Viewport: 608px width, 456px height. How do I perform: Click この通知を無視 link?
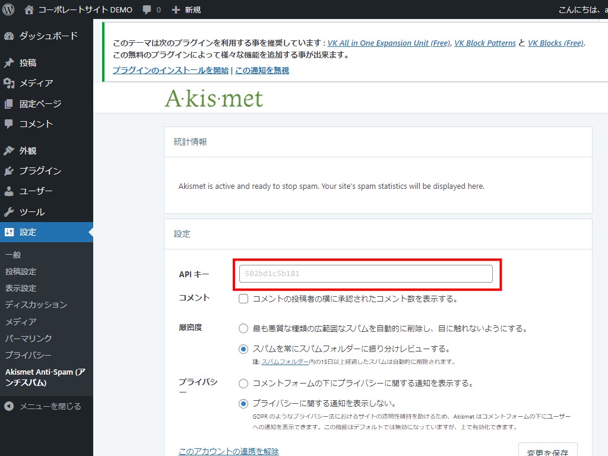pyautogui.click(x=262, y=70)
